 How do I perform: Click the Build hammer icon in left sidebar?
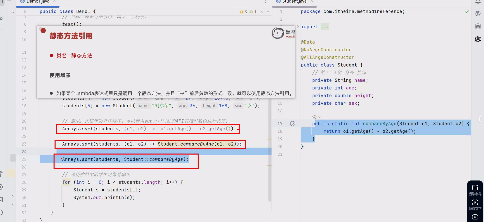(1, 174)
